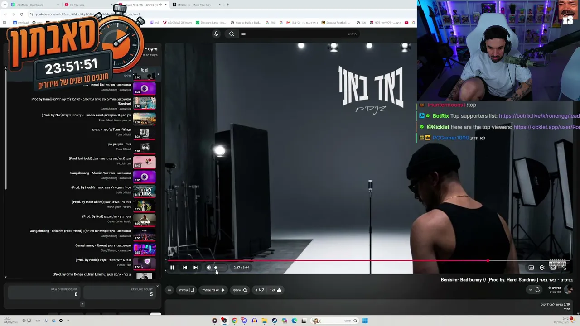580x326 pixels.
Task: Toggle subtitles on the player
Action: (x=531, y=268)
